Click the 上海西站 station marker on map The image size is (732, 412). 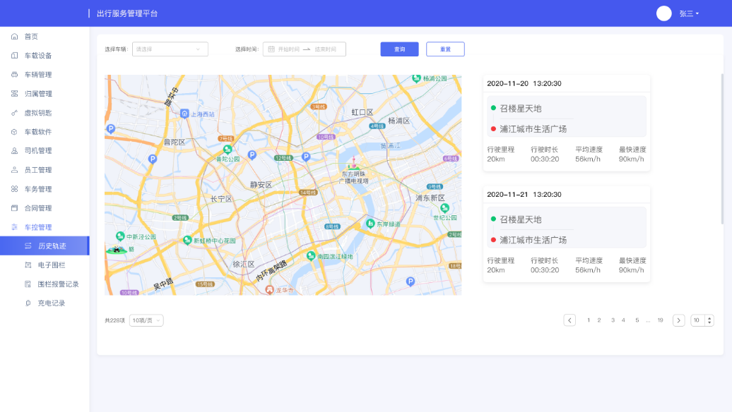point(184,114)
